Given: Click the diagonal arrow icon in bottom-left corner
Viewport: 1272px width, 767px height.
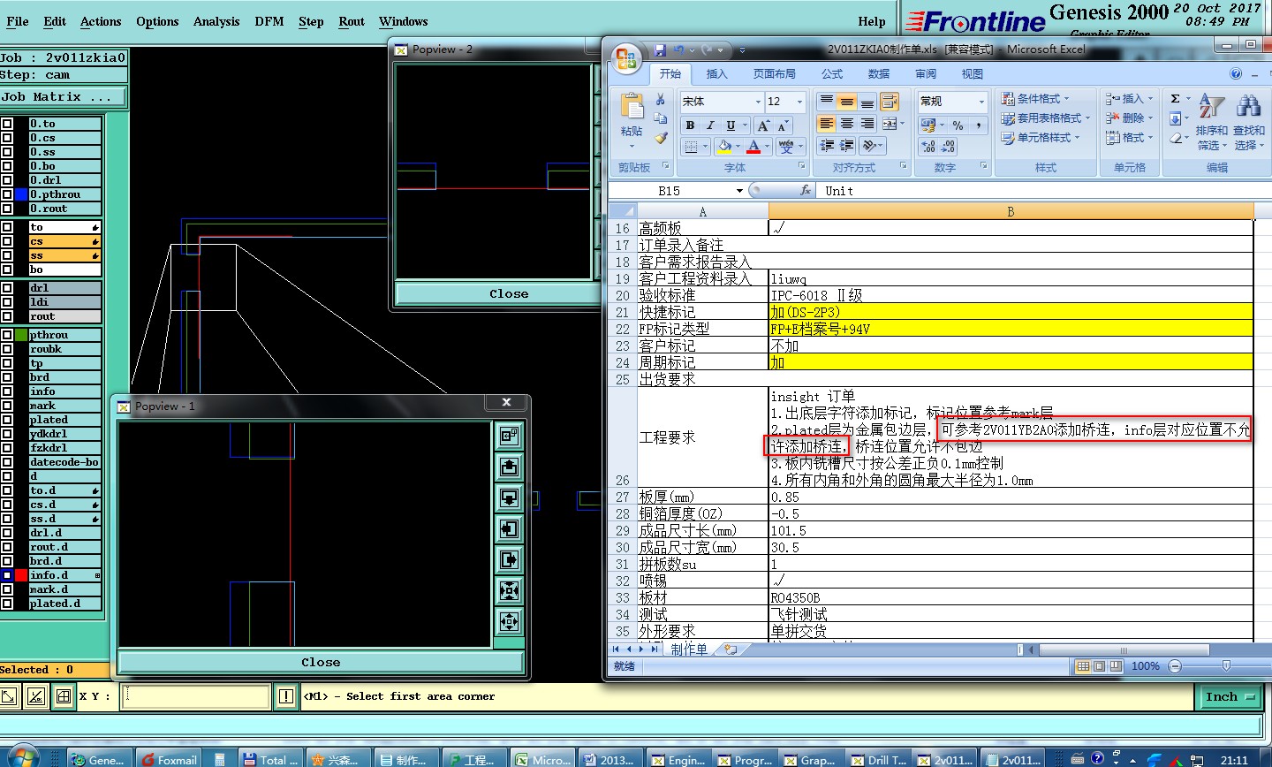Looking at the screenshot, I should [x=9, y=696].
